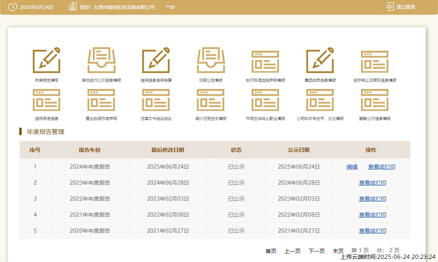Open 查看或打印 for 2022年年度报告

pyautogui.click(x=373, y=199)
